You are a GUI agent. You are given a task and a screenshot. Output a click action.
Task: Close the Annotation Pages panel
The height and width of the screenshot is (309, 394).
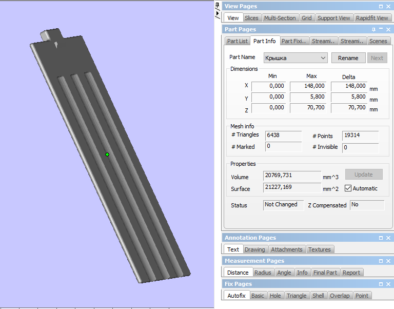pyautogui.click(x=388, y=238)
